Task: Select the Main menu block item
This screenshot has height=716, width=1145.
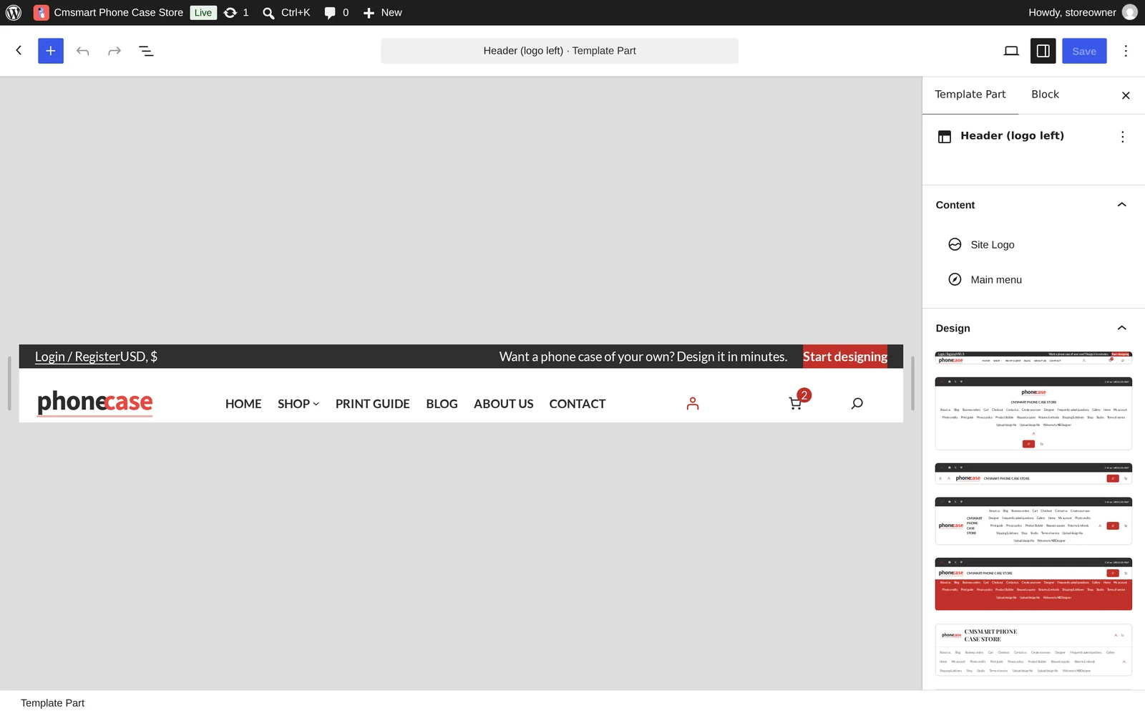Action: click(1033, 280)
